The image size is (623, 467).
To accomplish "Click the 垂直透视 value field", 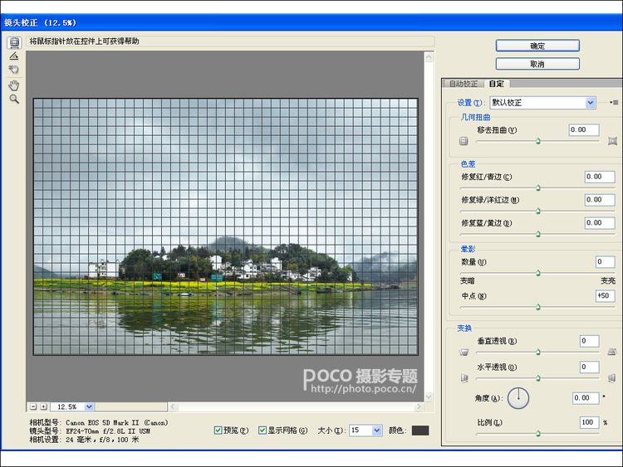I will [x=589, y=341].
